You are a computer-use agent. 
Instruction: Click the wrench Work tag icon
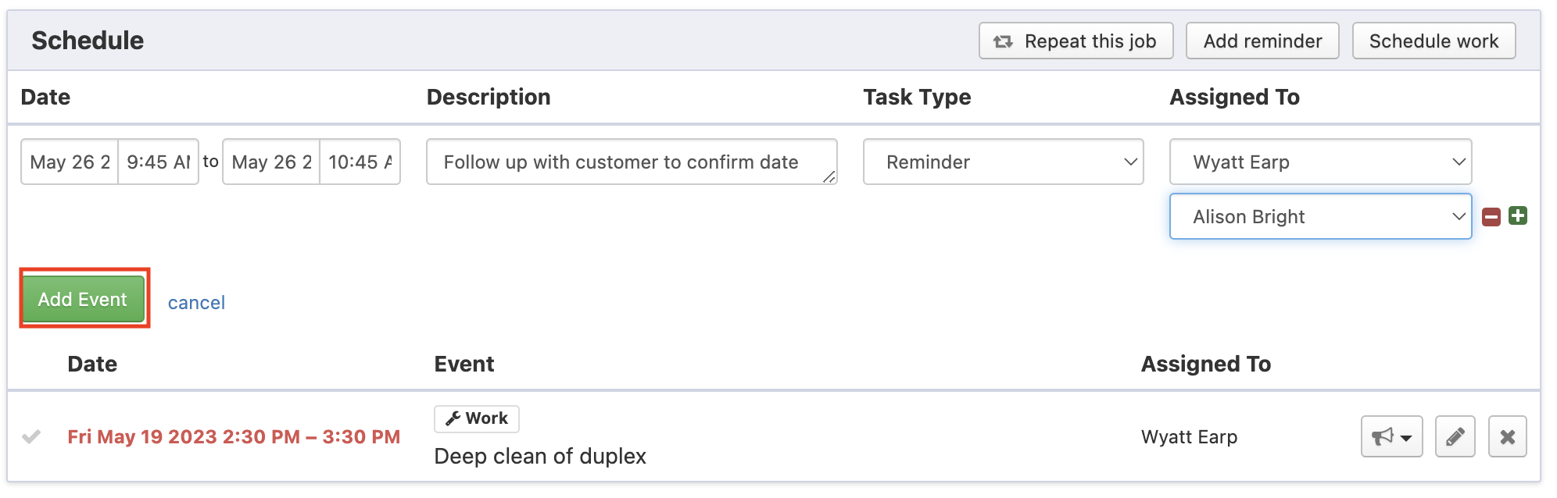(x=453, y=418)
